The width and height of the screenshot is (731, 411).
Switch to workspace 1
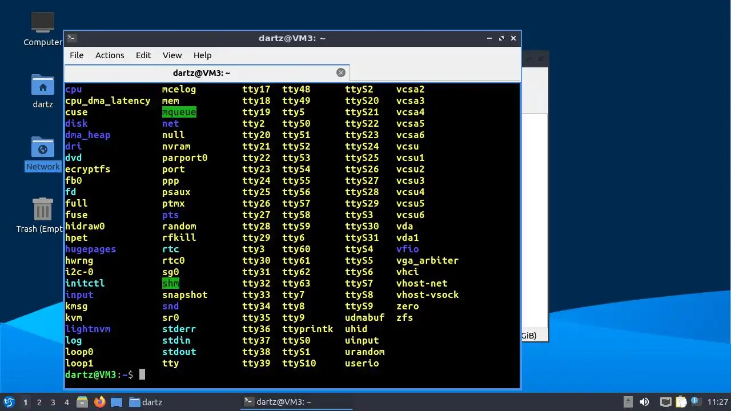tap(25, 402)
